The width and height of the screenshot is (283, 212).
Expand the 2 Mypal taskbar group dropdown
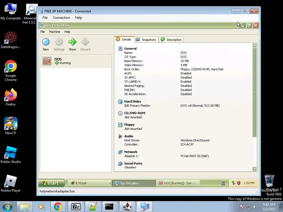(x=110, y=183)
